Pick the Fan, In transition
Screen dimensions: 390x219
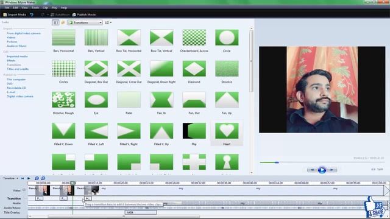click(161, 100)
